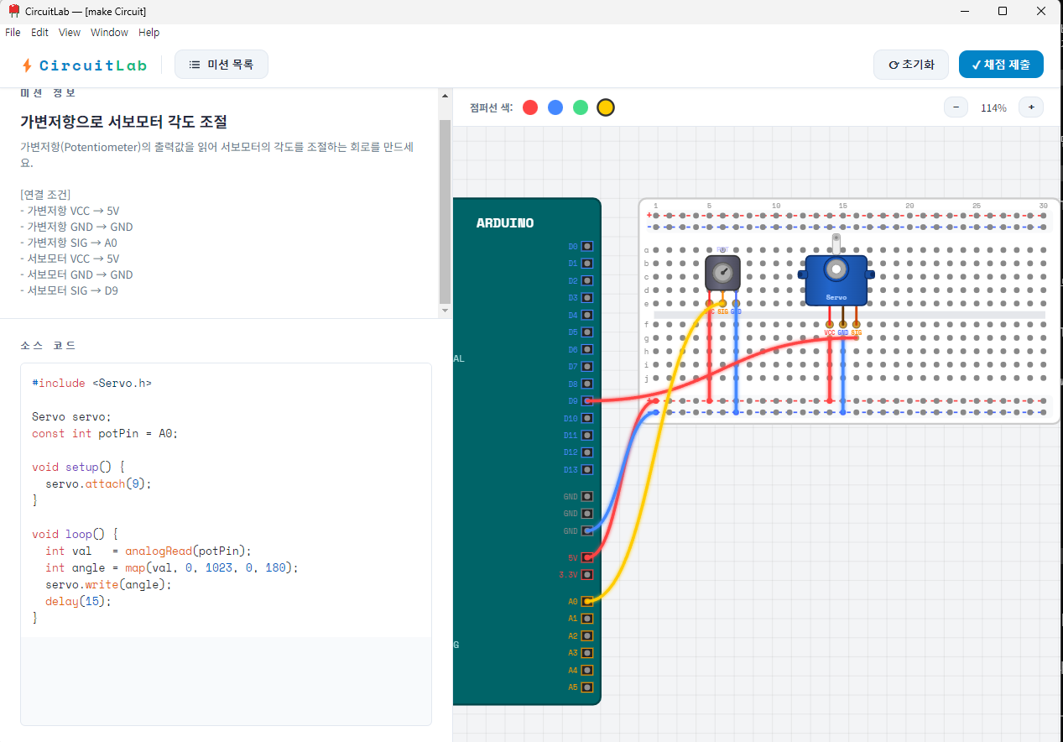Select the potentiometer component on breadboard
This screenshot has height=742, width=1063.
click(722, 273)
